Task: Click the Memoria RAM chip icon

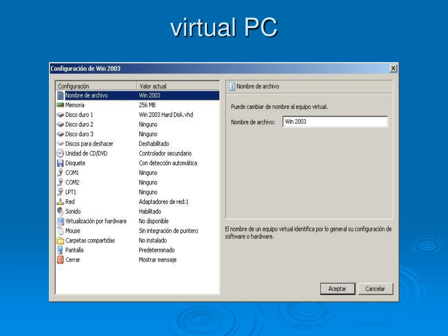Action: pos(60,105)
